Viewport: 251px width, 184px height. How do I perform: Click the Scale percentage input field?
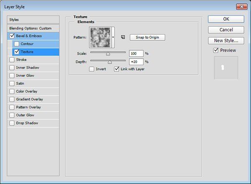[x=136, y=53]
